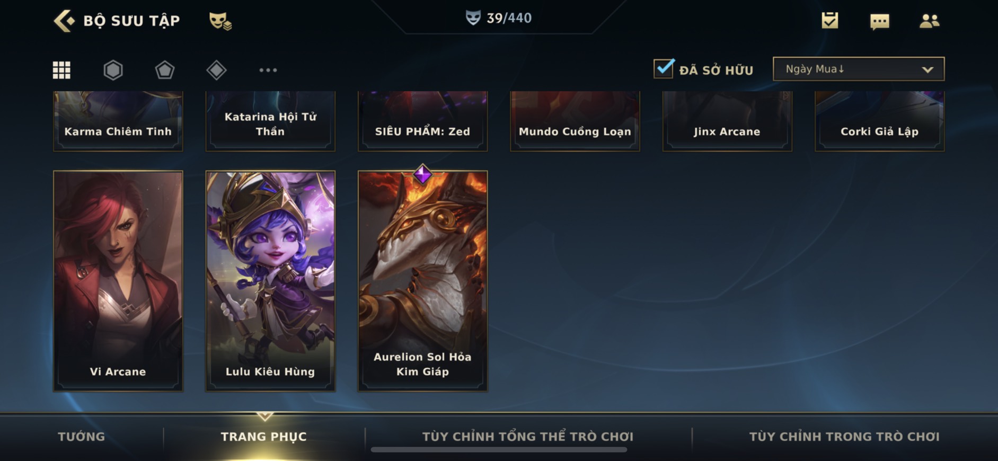Select the Trang Phục tab

(x=263, y=437)
